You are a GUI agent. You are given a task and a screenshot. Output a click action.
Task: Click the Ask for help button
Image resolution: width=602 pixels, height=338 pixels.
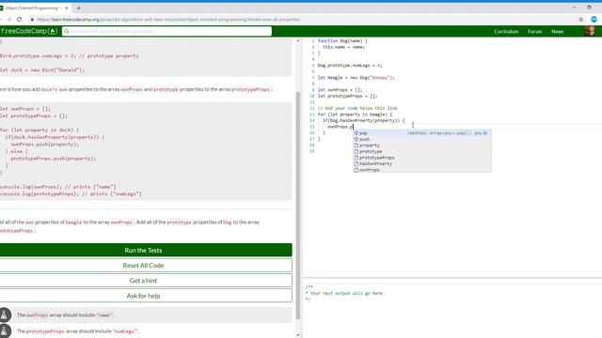(x=143, y=296)
